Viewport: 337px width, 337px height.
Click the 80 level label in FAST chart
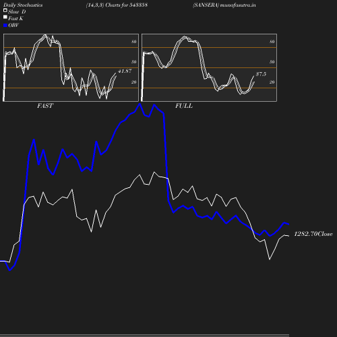pyautogui.click(x=134, y=42)
